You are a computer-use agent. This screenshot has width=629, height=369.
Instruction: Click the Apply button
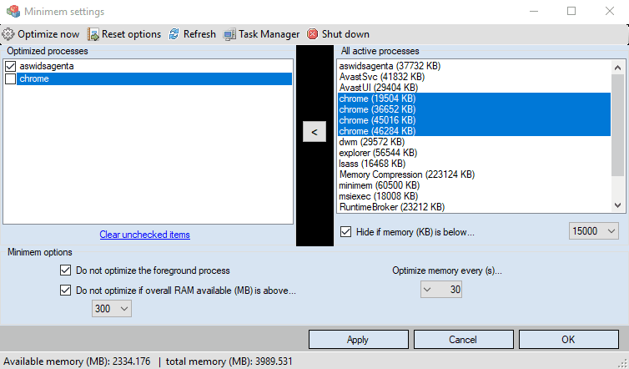(358, 340)
